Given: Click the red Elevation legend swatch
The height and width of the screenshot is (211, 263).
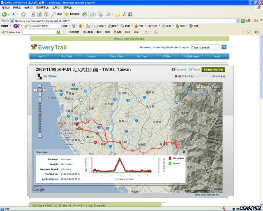Looking at the screenshot, I should pyautogui.click(x=170, y=158).
